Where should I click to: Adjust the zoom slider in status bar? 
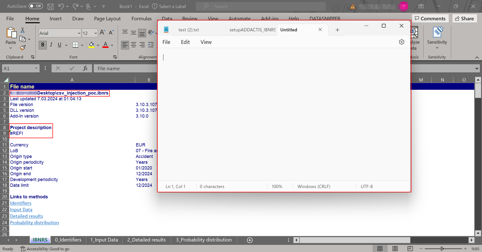(x=442, y=248)
